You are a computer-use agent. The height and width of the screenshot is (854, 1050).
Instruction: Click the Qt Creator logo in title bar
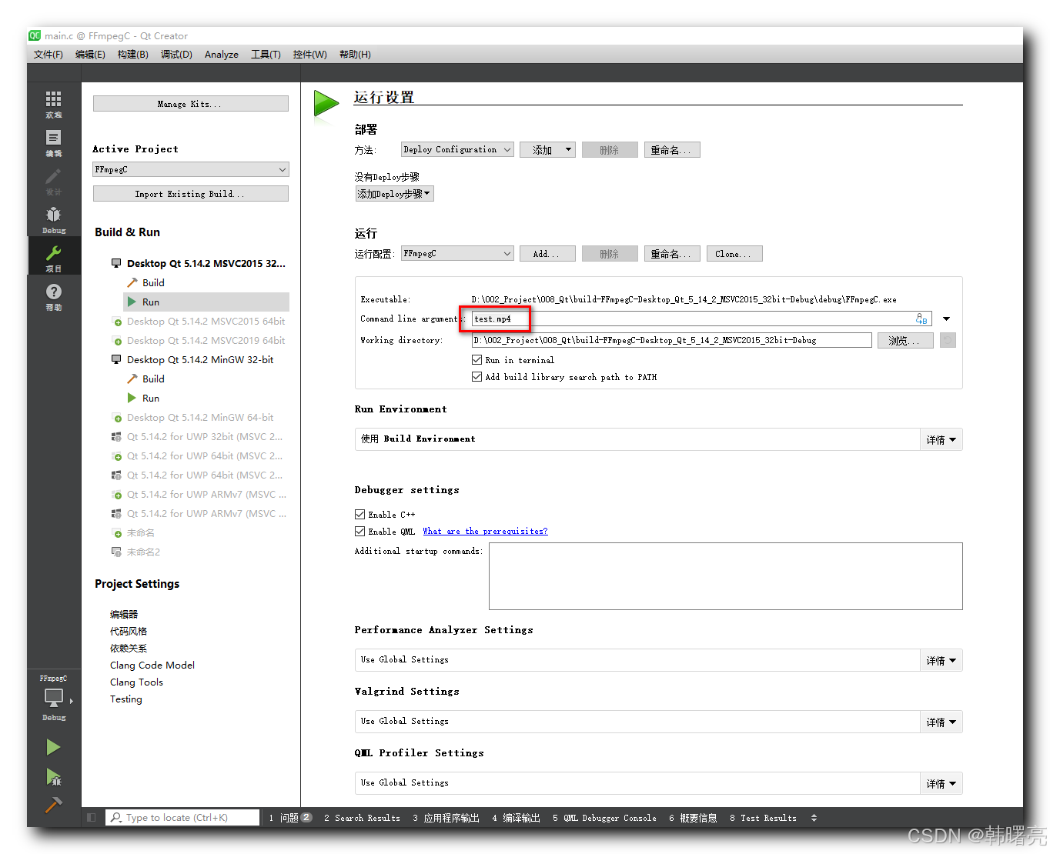click(x=35, y=35)
